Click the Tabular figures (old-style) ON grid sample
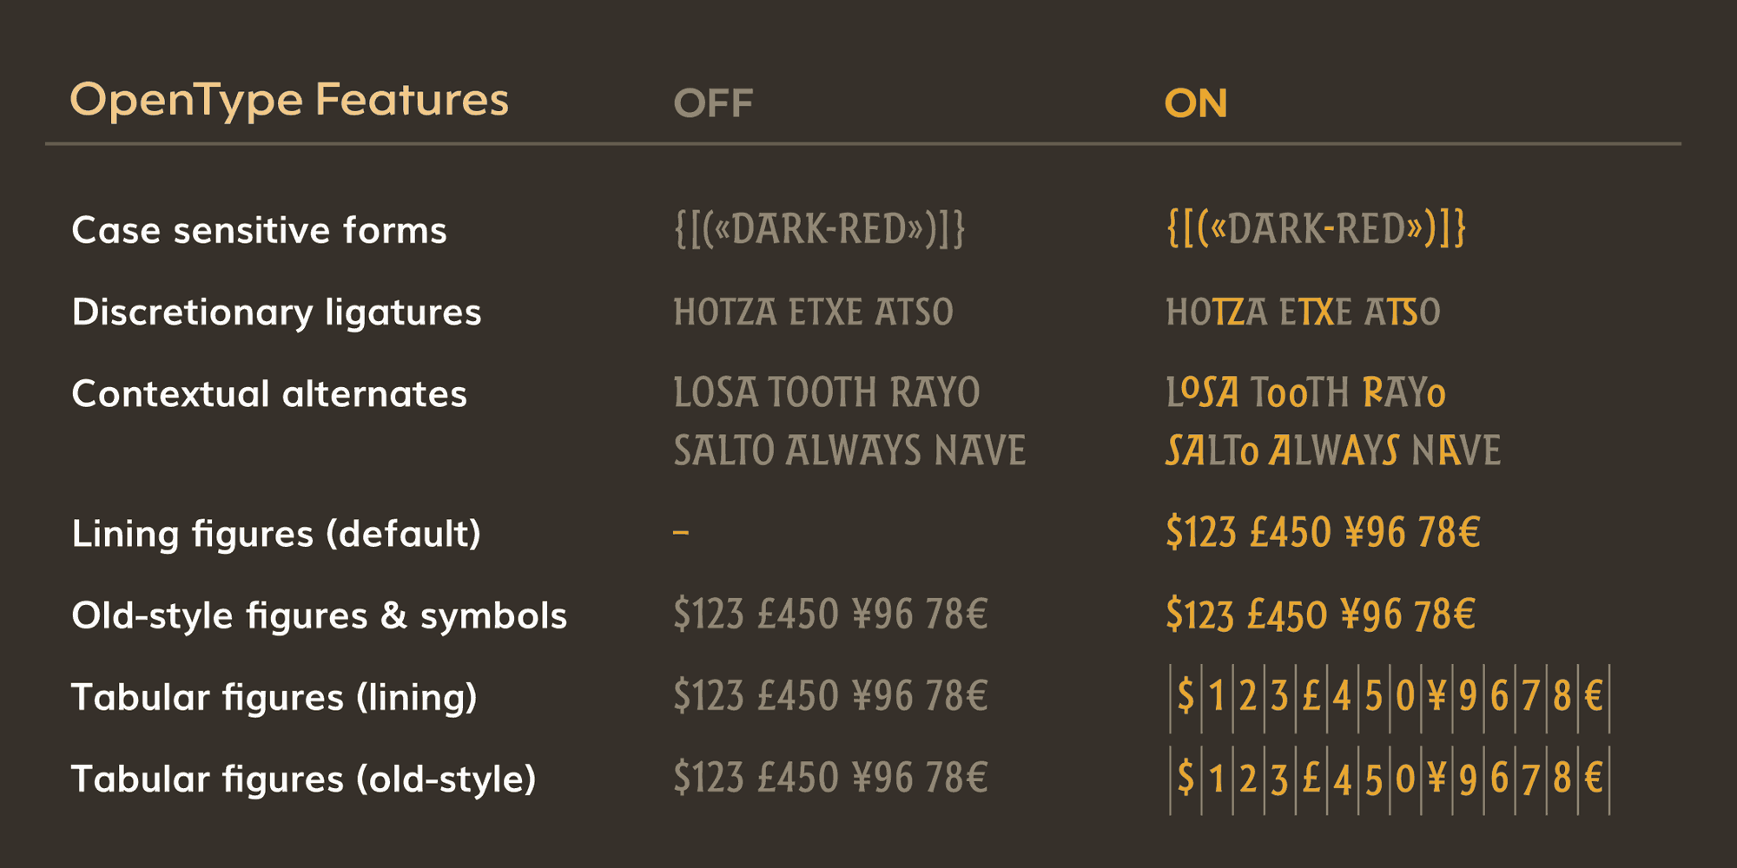1737x868 pixels. (x=1390, y=779)
